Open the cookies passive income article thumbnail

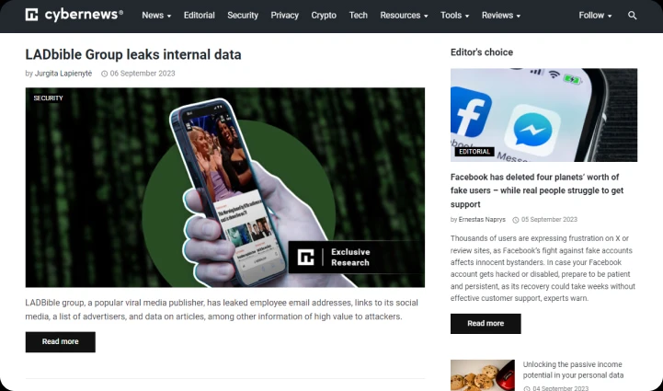(483, 375)
